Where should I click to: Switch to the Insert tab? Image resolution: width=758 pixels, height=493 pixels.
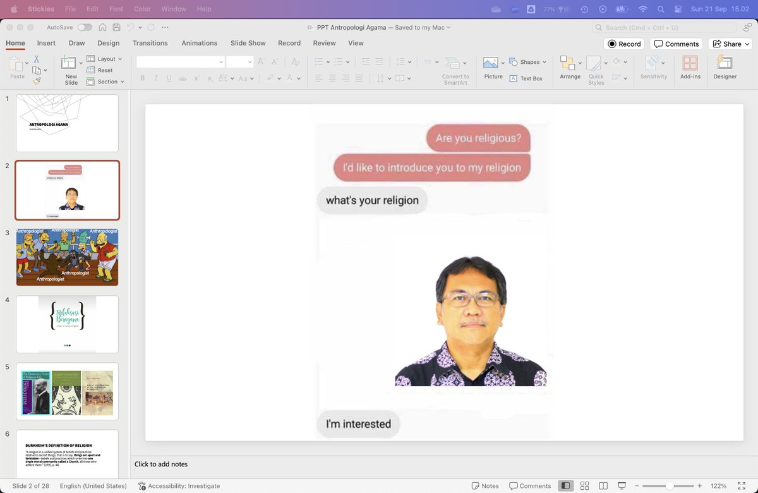pyautogui.click(x=46, y=43)
